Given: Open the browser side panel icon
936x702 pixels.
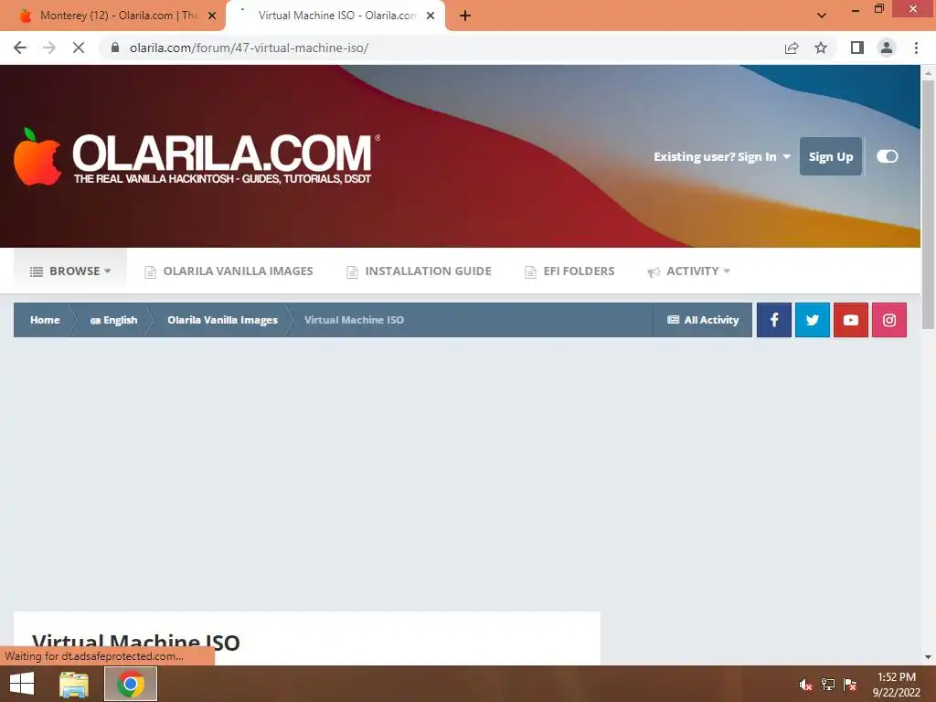Looking at the screenshot, I should click(857, 48).
